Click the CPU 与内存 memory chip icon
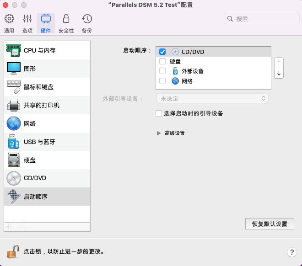Viewport: 302px width, 266px height. [13, 50]
